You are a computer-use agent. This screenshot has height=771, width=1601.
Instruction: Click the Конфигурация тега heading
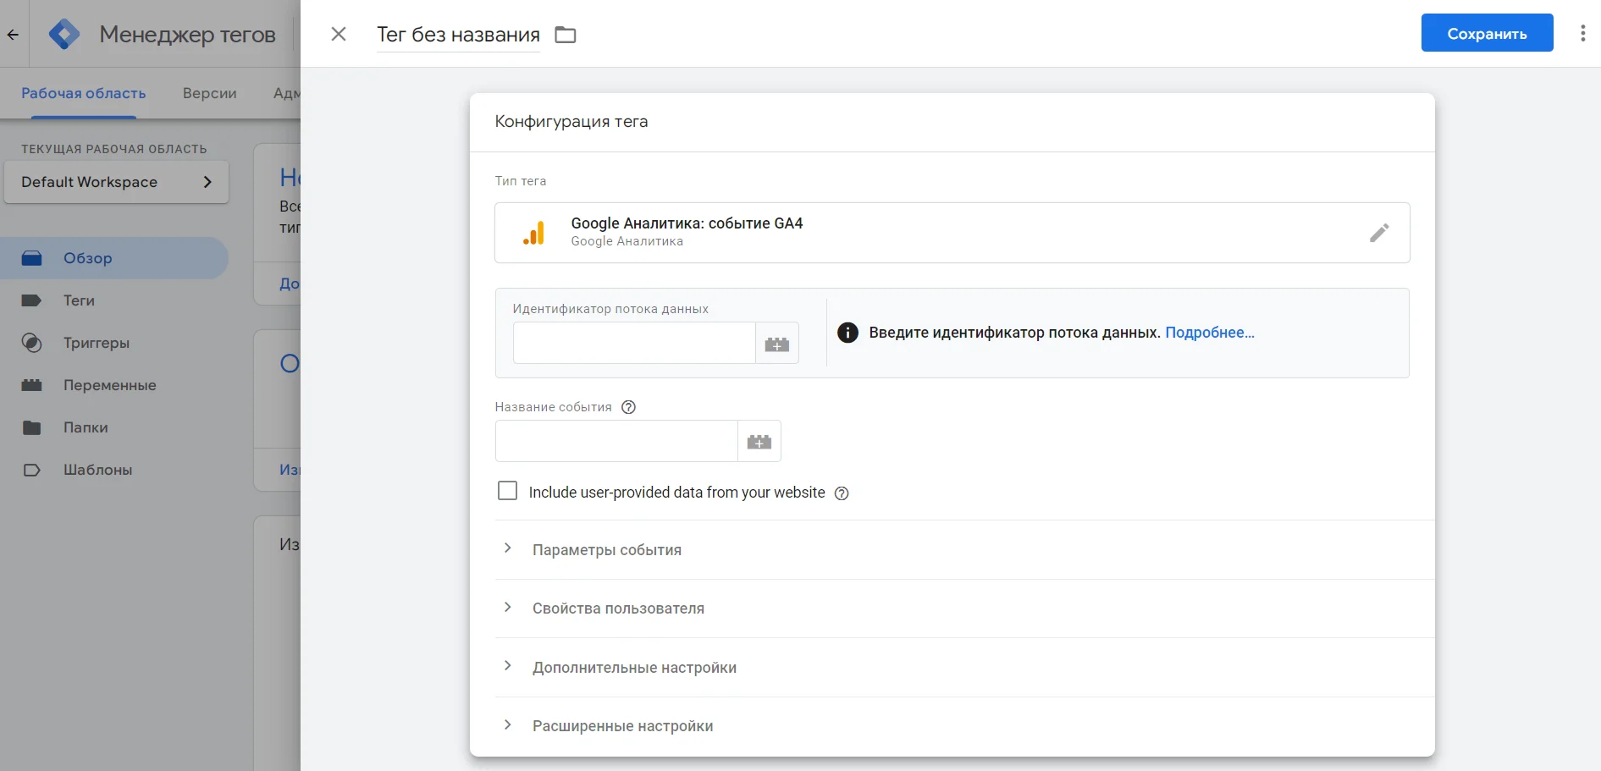click(571, 121)
